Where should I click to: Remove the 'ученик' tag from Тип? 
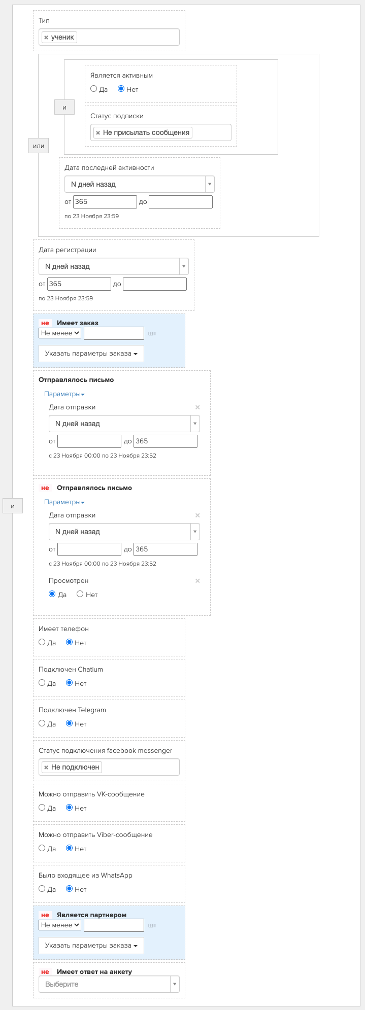point(46,38)
